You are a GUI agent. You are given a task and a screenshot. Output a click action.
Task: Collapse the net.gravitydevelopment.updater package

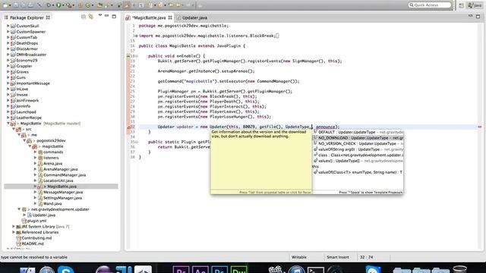[19, 209]
